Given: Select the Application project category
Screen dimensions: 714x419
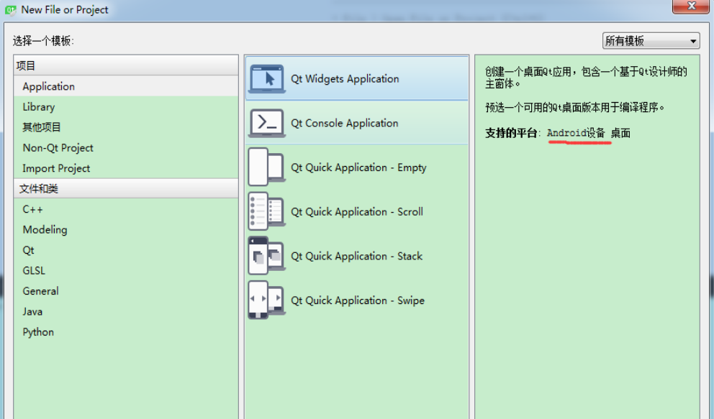Looking at the screenshot, I should pos(126,86).
